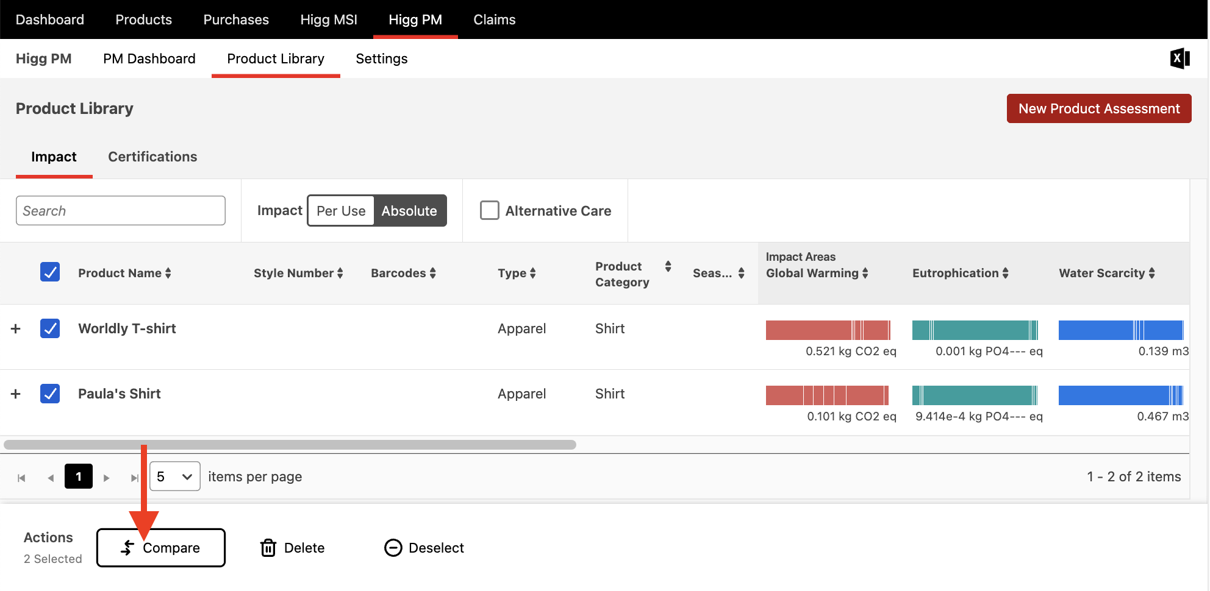Toggle the select-all checkbox in the header
Screen dimensions: 1210x591
[50, 272]
